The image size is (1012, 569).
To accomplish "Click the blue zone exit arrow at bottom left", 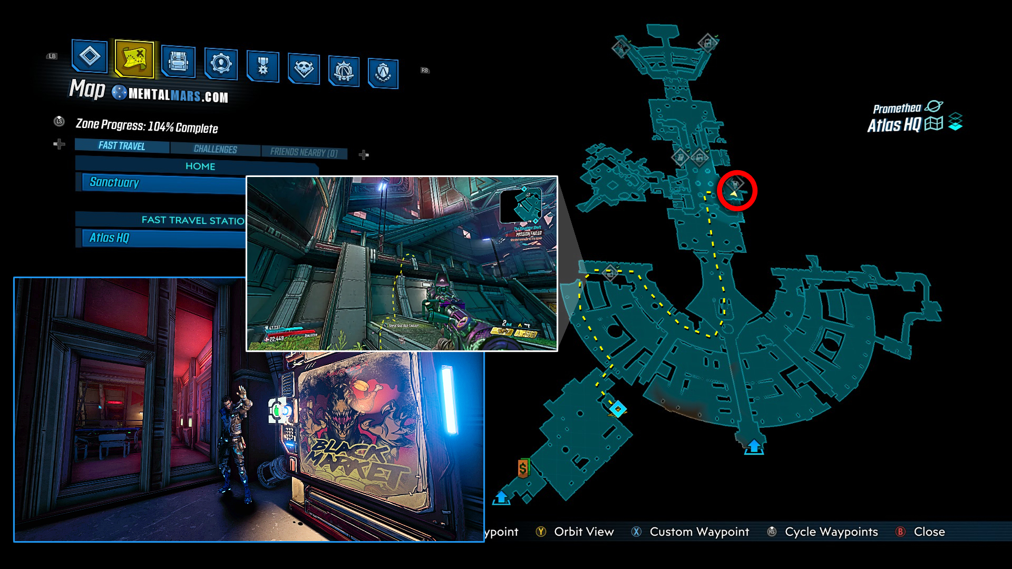I will [x=501, y=497].
